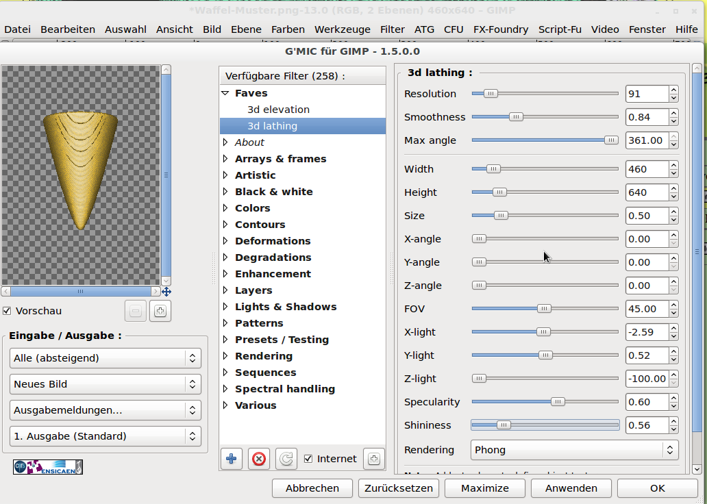Add current filter to favorites with plus icon

click(x=230, y=459)
